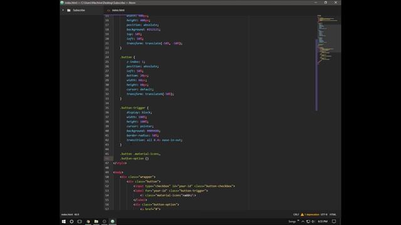Viewport: 401px width, 225px height.
Task: Open the Windows Start menu
Action: click(x=64, y=221)
